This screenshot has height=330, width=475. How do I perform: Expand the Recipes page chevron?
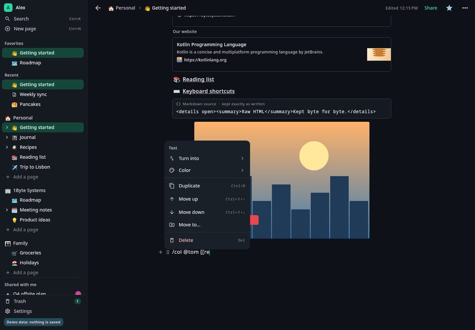coord(7,147)
